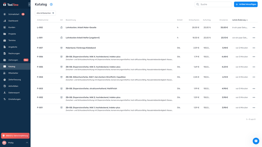Open Rechnungen in the sidebar
This screenshot has width=262, height=147.
pyautogui.click(x=14, y=53)
